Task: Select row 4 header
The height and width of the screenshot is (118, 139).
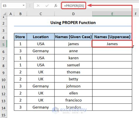Action: click(x=4, y=37)
